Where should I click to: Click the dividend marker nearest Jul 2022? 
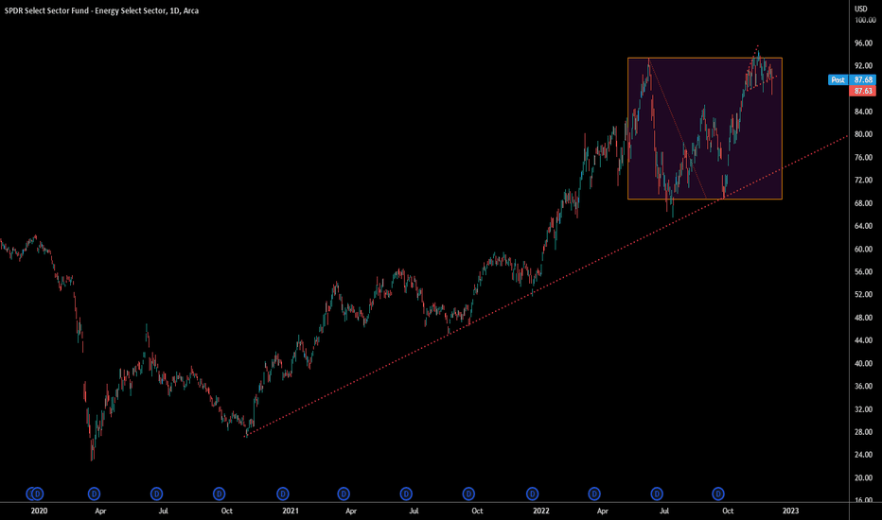(x=657, y=494)
